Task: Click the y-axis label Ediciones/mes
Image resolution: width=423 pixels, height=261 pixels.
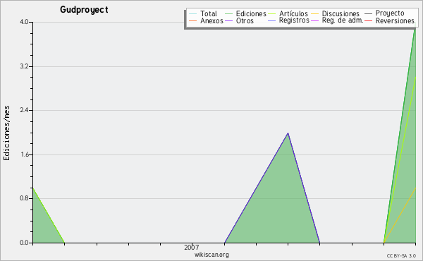Action: click(6, 133)
